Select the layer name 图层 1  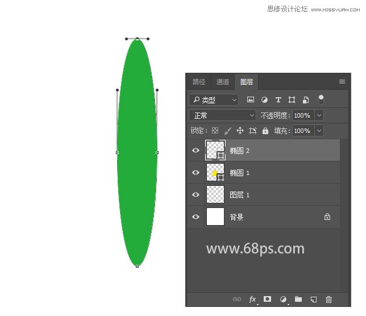[240, 195]
